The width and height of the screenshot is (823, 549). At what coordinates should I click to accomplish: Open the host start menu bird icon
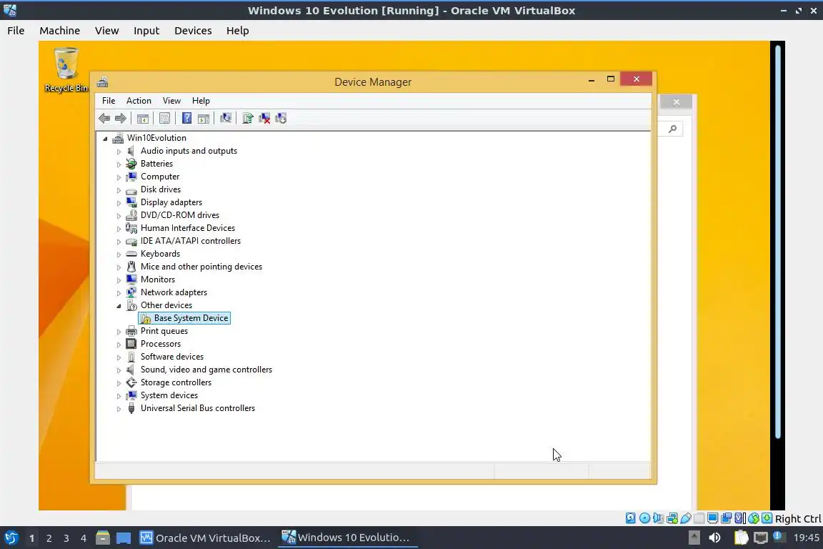(11, 538)
